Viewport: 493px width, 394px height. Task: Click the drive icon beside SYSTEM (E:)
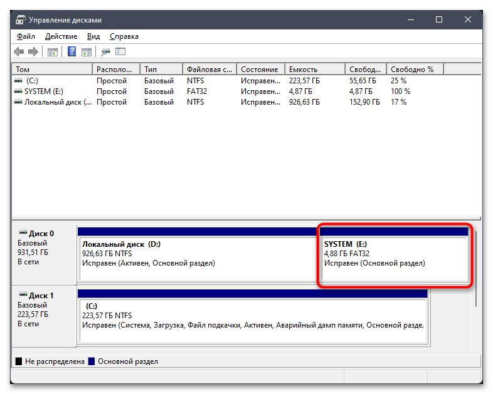click(x=19, y=91)
